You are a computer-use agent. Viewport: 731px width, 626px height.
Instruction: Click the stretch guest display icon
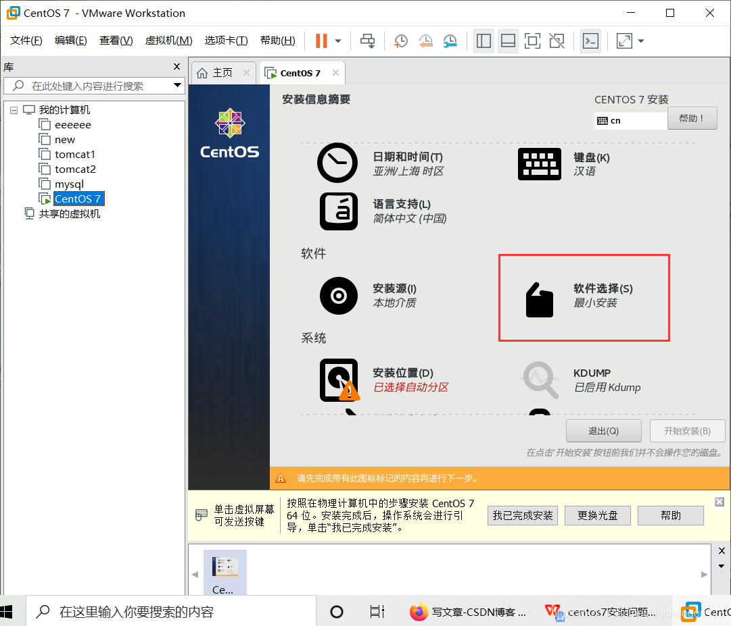pyautogui.click(x=624, y=41)
